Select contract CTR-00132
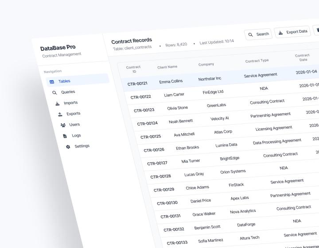Viewport: 319px width, 248px height. [x=174, y=229]
